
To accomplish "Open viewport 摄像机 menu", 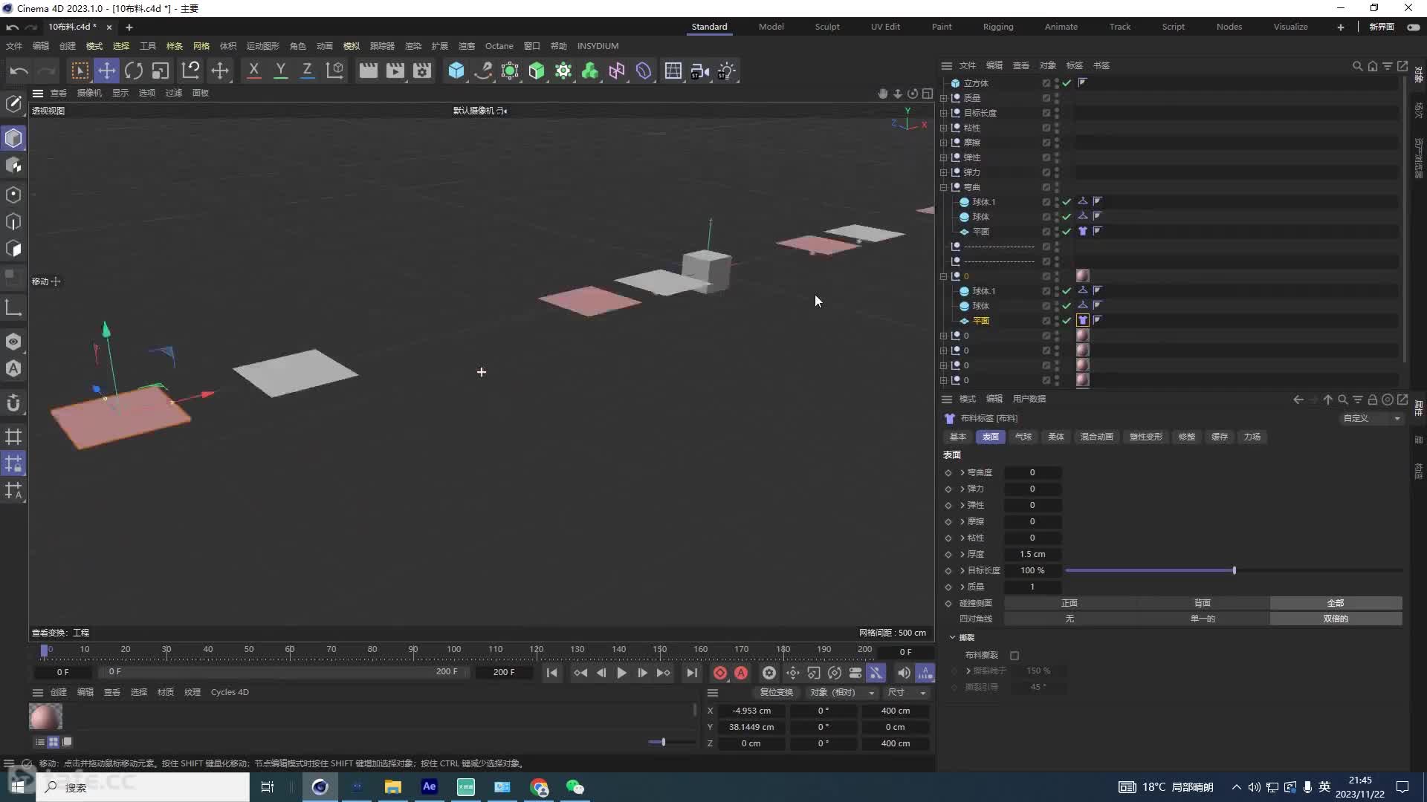I will pyautogui.click(x=89, y=93).
